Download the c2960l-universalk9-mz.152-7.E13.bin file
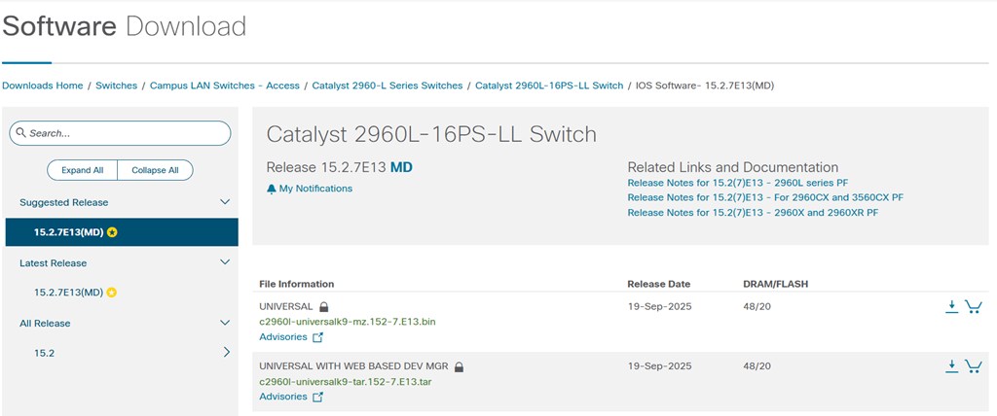997x416 pixels. (951, 307)
